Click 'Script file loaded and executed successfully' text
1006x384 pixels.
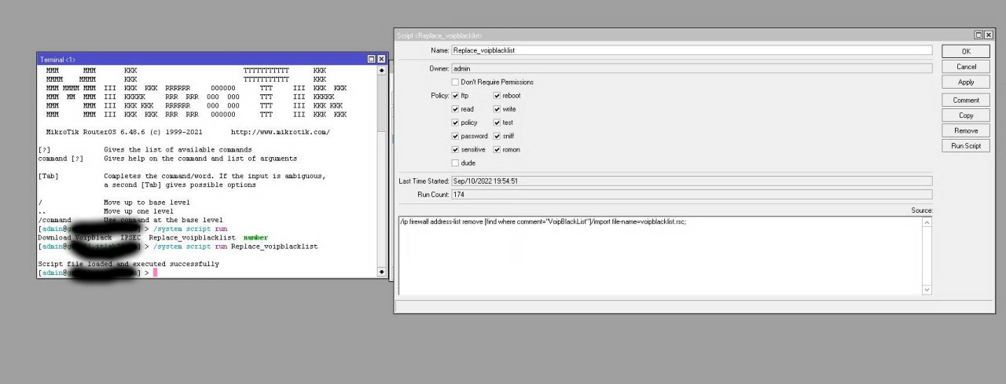point(128,264)
